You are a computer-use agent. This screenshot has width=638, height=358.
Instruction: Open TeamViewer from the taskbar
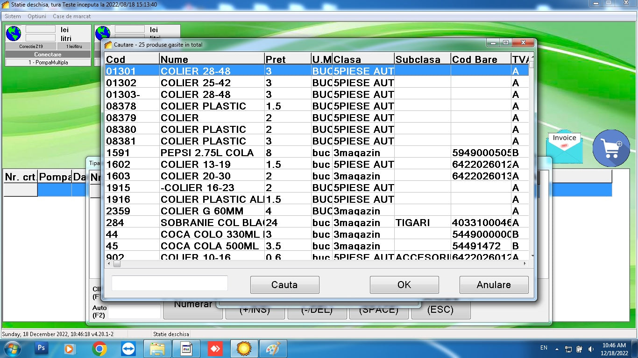coord(128,348)
